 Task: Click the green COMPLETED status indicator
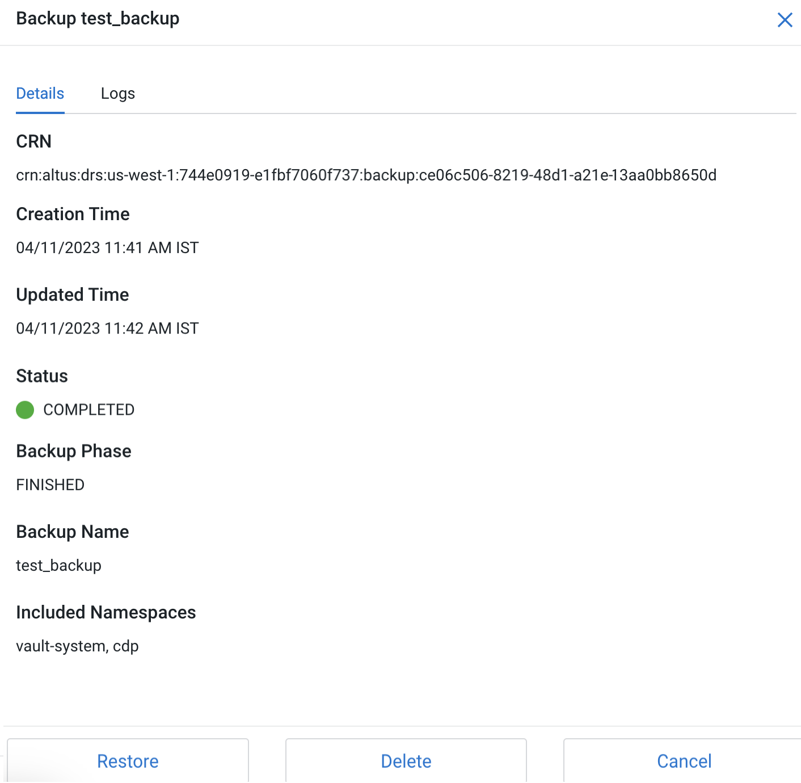coord(25,410)
